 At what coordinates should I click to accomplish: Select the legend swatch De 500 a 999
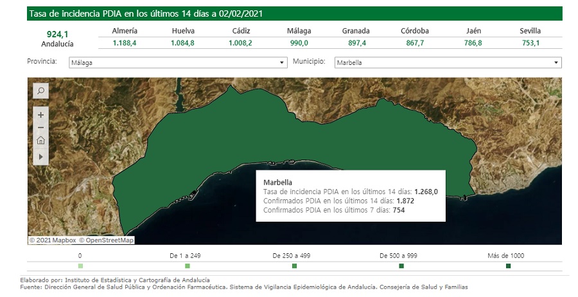401,266
